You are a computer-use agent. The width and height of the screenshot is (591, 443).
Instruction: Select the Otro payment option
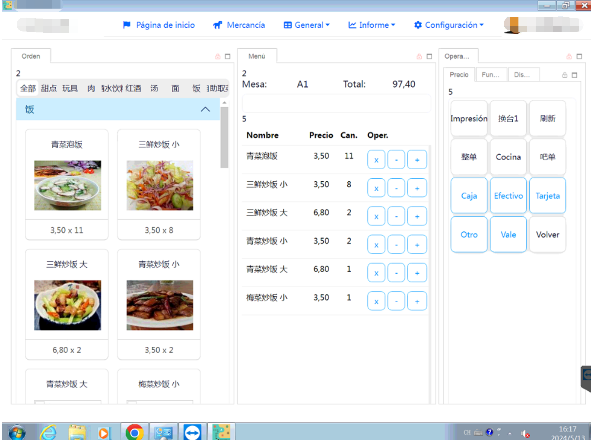coord(469,234)
